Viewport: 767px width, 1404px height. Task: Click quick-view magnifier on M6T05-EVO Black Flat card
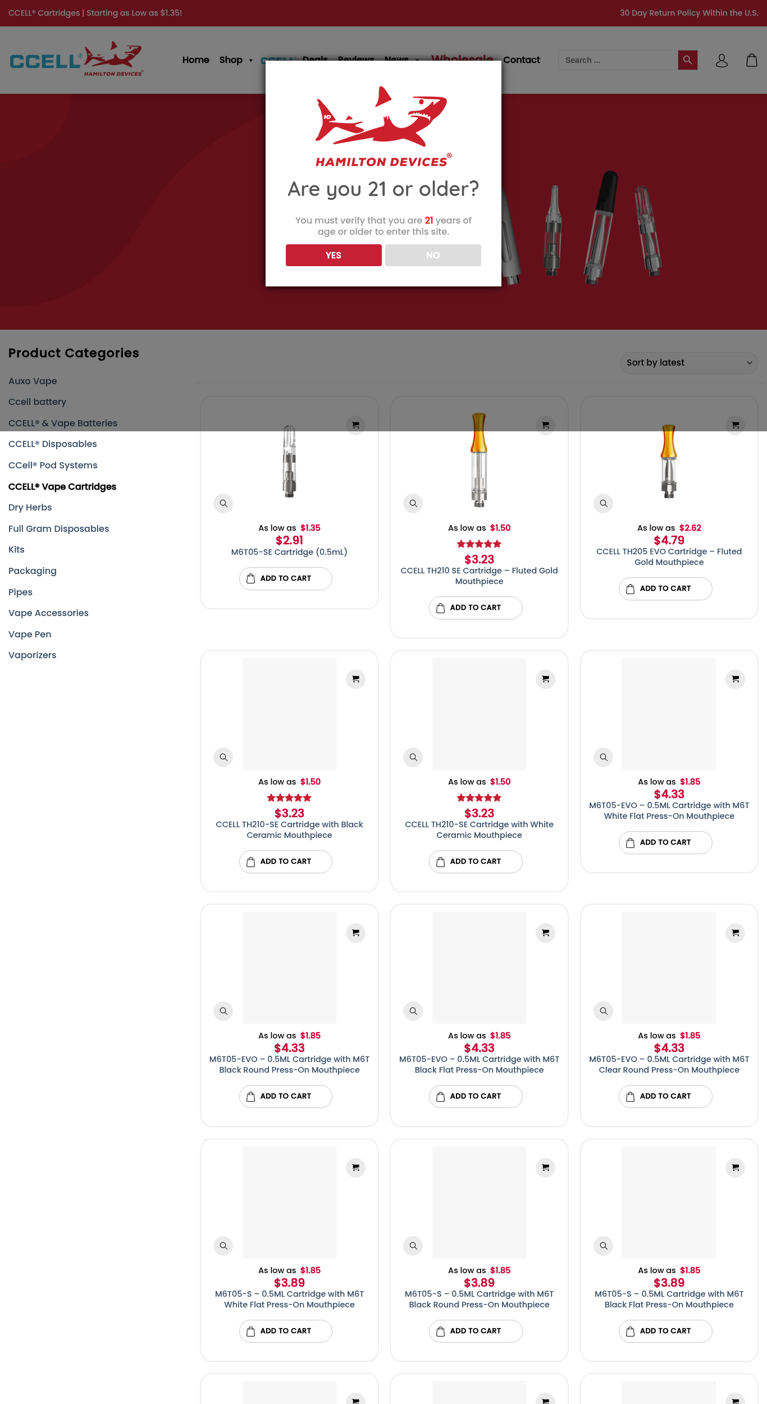(x=413, y=1011)
